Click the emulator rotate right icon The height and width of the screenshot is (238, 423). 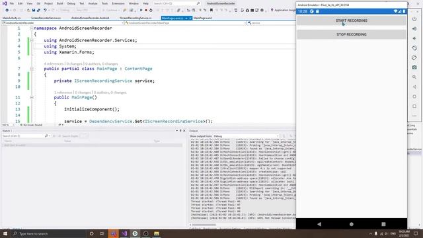click(414, 58)
